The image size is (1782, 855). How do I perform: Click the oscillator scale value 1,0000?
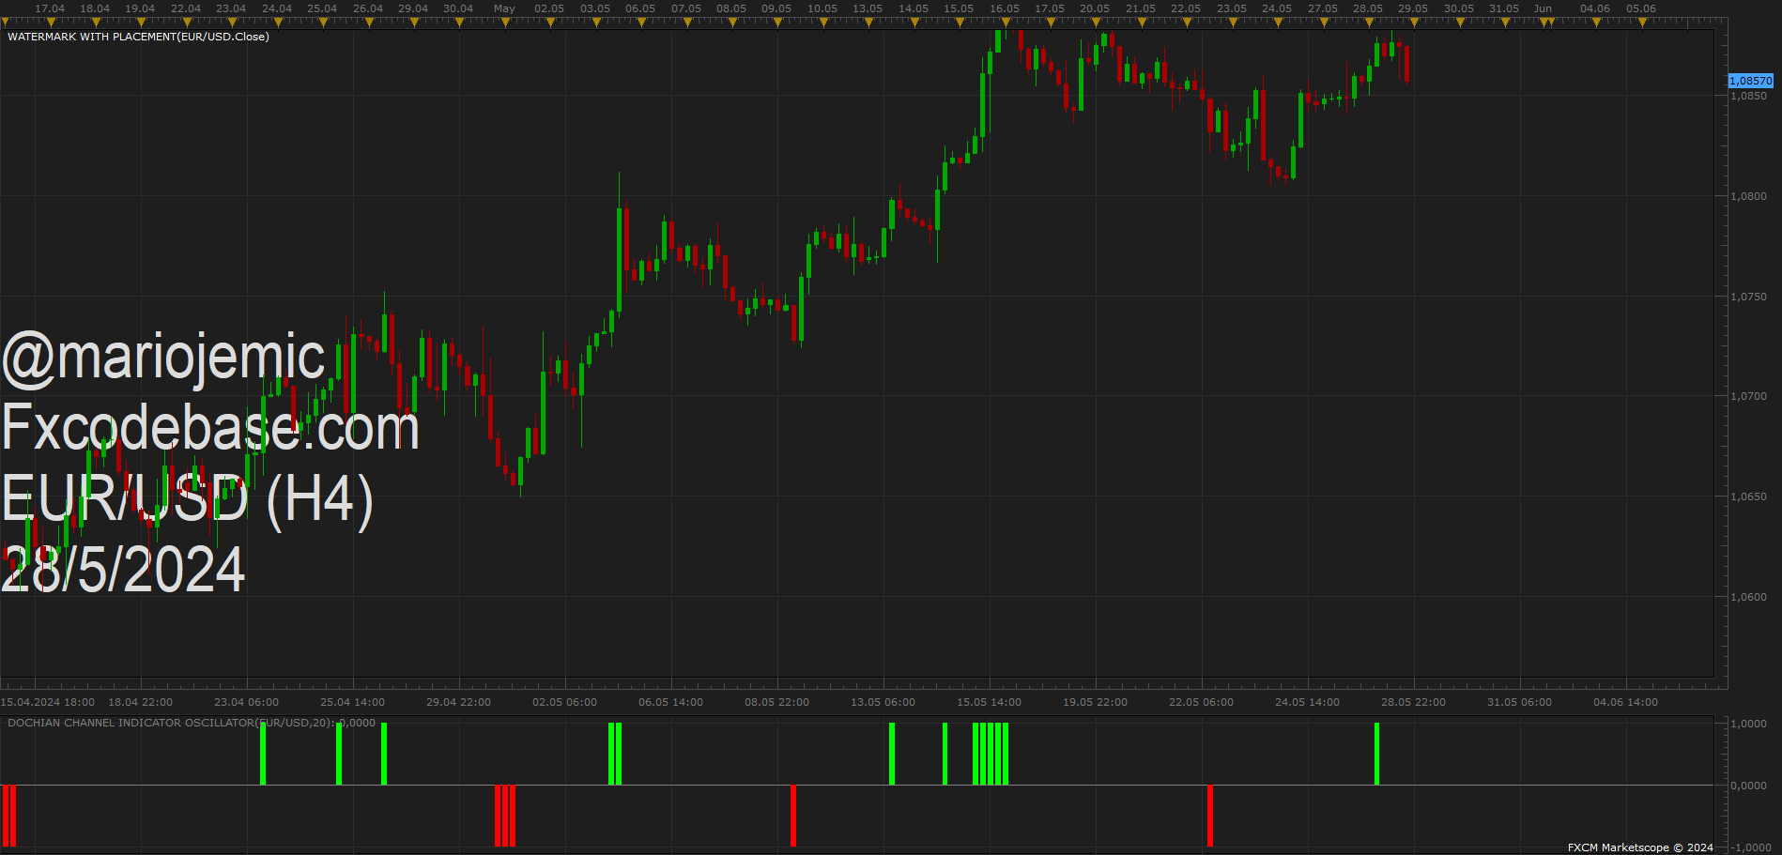point(1749,724)
